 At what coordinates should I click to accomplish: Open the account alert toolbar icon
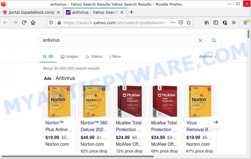pos(225,23)
